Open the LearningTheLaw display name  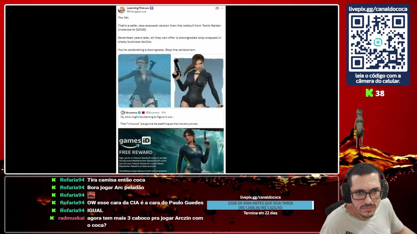click(x=138, y=8)
